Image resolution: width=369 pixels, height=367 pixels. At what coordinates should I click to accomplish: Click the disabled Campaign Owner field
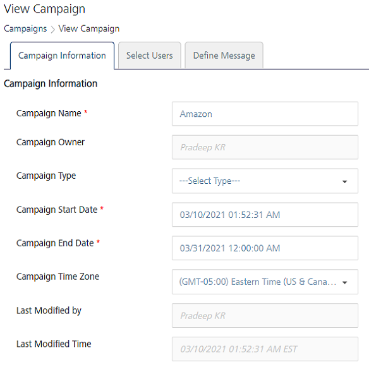coord(265,147)
